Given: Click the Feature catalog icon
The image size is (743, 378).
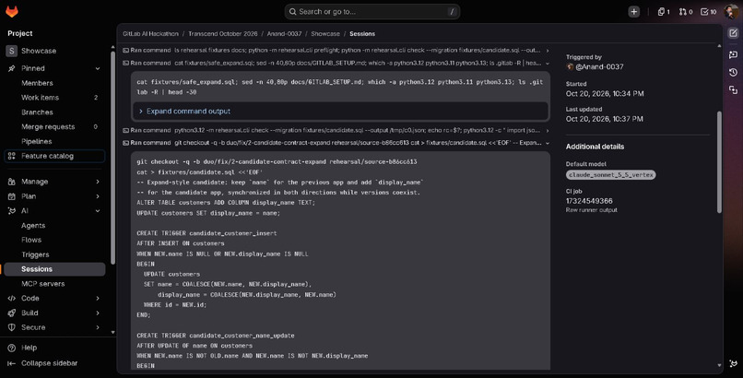Looking at the screenshot, I should point(11,156).
